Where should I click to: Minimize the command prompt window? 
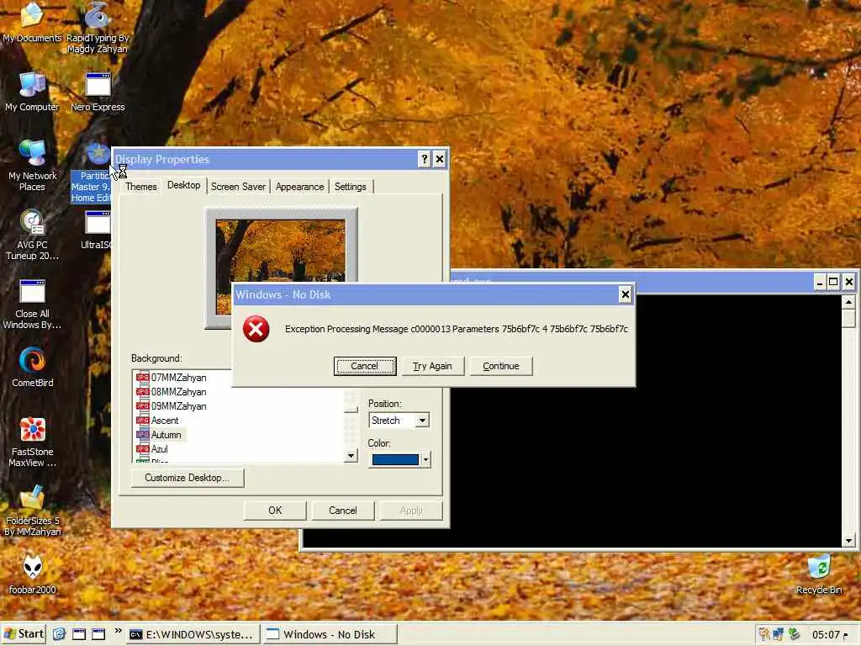pos(820,283)
